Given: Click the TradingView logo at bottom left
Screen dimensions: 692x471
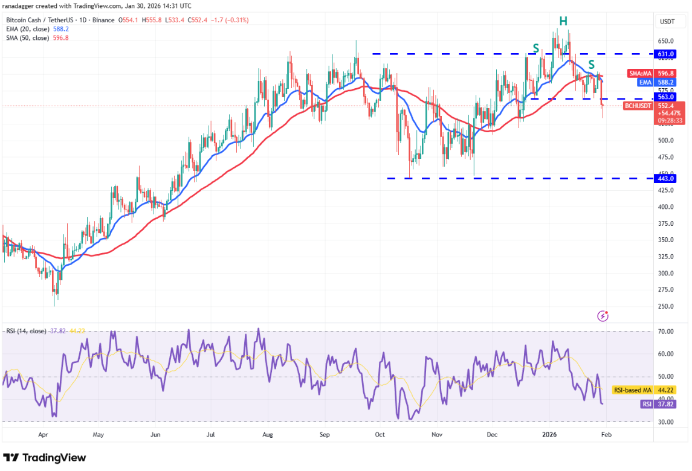Looking at the screenshot, I should [x=45, y=458].
